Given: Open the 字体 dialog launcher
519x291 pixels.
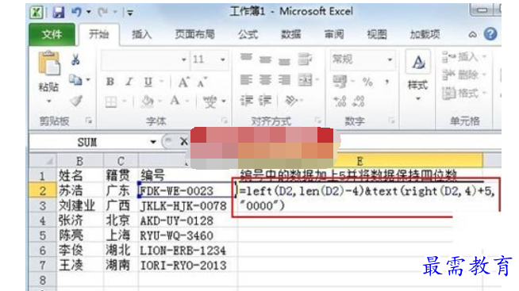Looking at the screenshot, I should (225, 121).
